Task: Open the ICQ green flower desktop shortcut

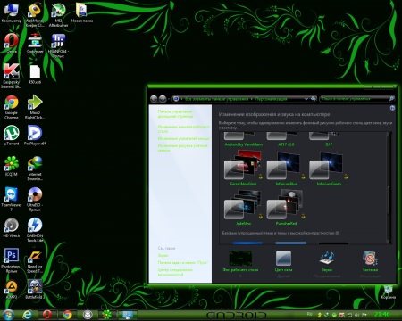Action: [12, 166]
